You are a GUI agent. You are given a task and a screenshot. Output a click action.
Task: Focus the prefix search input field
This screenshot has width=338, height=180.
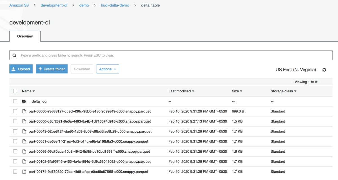click(175, 55)
